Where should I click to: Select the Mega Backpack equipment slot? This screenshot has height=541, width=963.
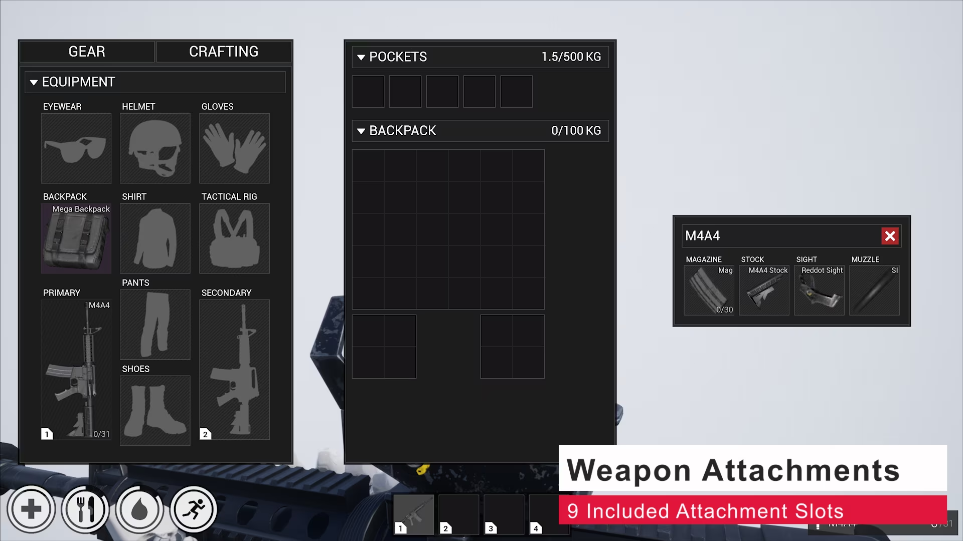coord(75,238)
